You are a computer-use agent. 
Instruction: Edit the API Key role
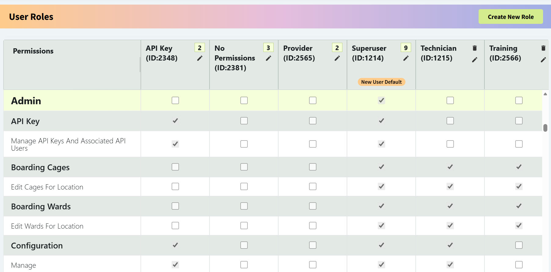click(x=200, y=58)
